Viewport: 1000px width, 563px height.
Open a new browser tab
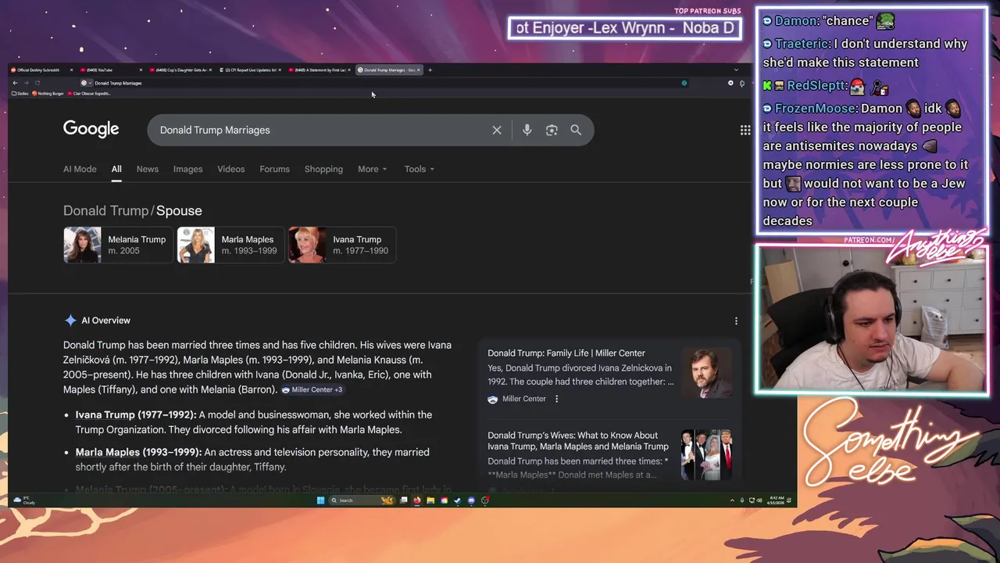[x=430, y=70]
